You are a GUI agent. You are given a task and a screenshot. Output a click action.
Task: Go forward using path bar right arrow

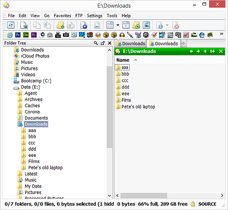click(198, 51)
